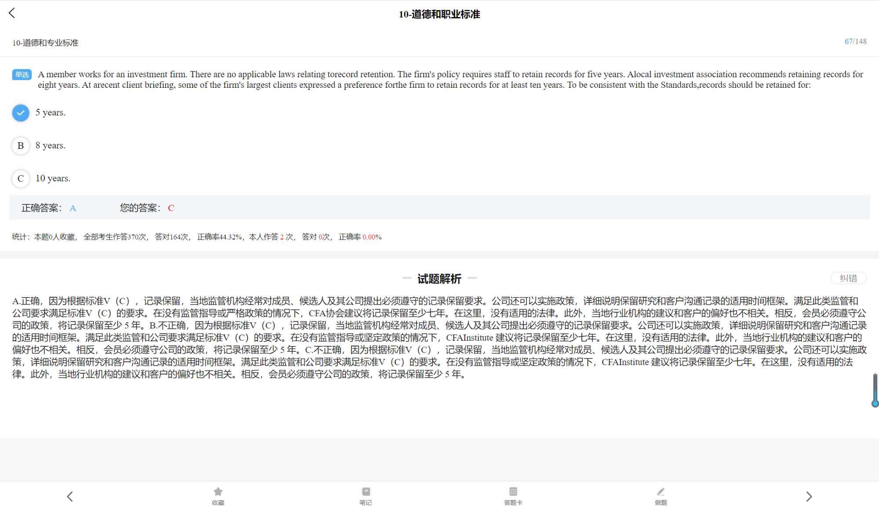Click the 8 years option text
The width and height of the screenshot is (879, 511).
pyautogui.click(x=51, y=145)
